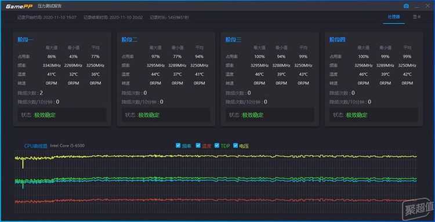Click the 记录时长 duration text
This screenshot has height=222, width=435.
169,17
